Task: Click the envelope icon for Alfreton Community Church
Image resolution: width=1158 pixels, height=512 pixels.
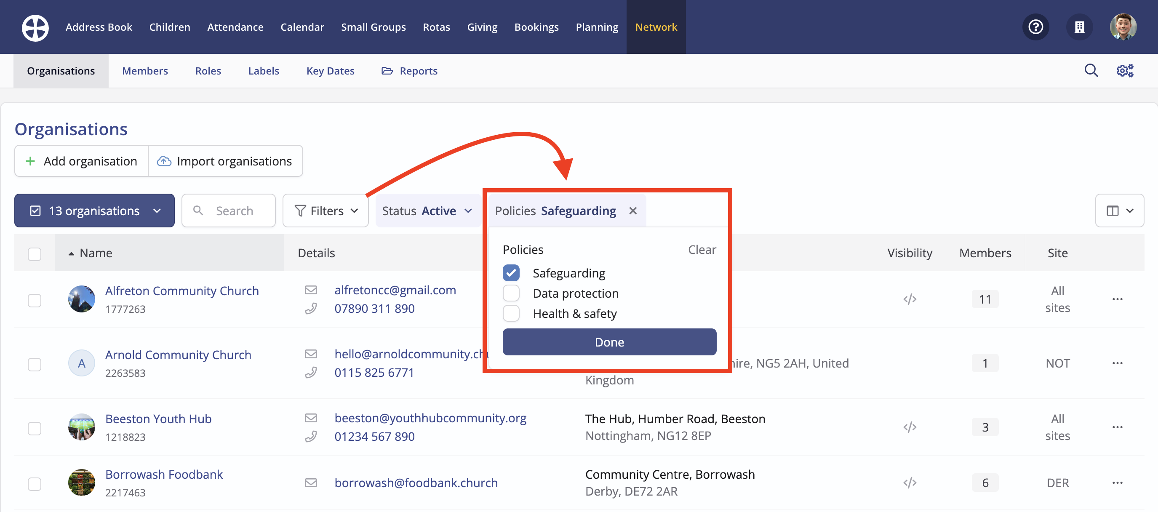Action: tap(311, 291)
